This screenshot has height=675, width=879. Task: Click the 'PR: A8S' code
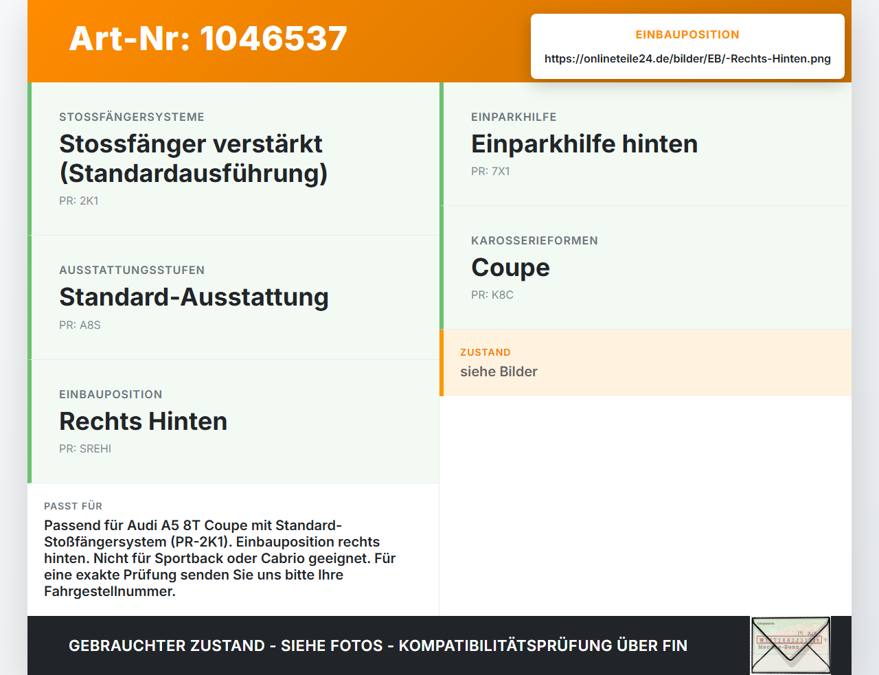tap(80, 325)
